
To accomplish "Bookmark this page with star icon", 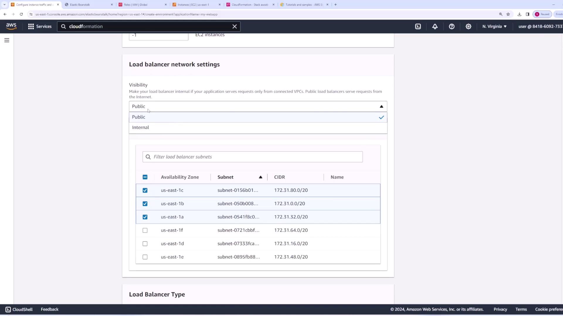I will [508, 14].
